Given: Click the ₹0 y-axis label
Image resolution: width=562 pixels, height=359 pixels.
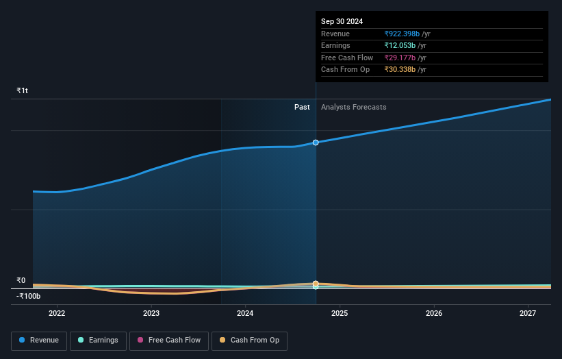Looking at the screenshot, I should (x=21, y=280).
